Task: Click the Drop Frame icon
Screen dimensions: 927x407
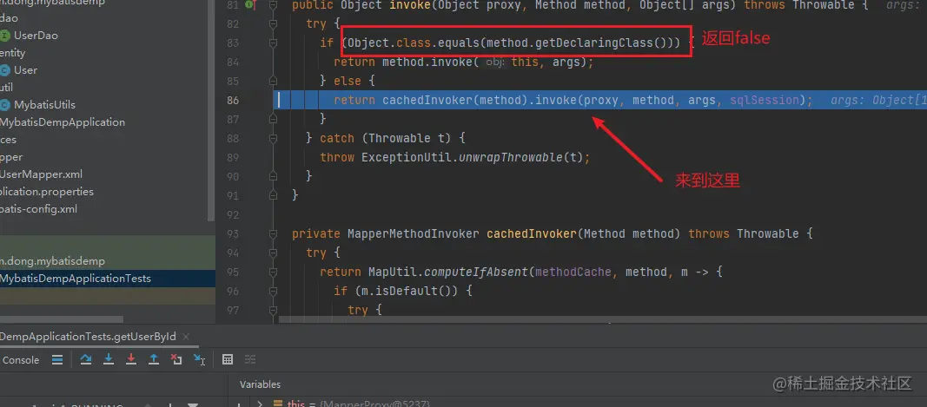Action: point(176,359)
